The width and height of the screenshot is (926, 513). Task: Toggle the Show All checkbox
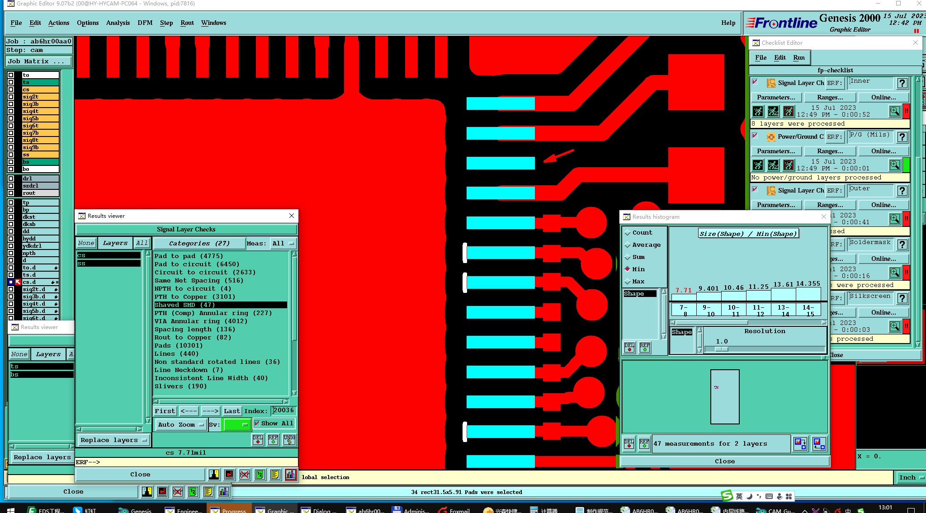tap(257, 424)
